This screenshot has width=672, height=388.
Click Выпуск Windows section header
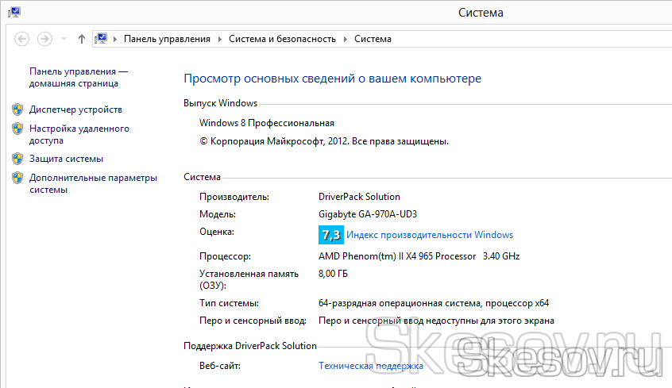point(220,103)
